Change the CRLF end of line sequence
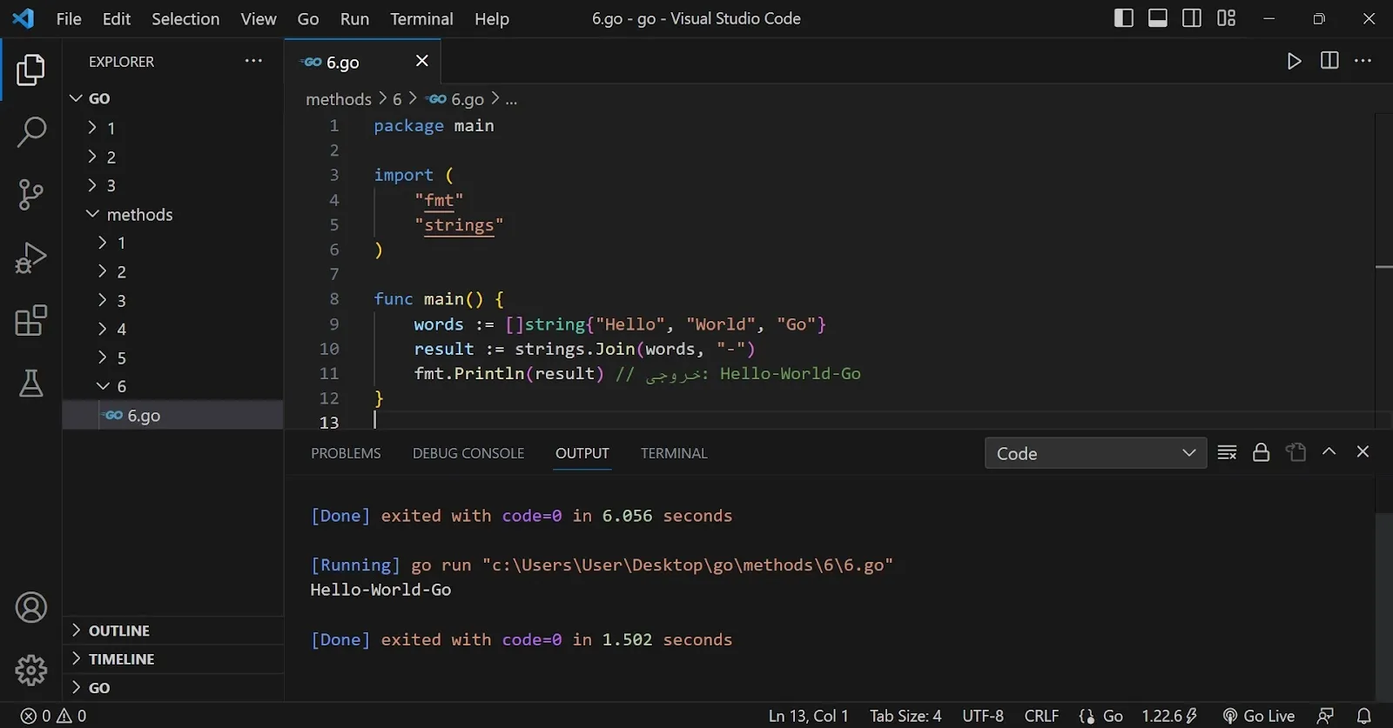 point(1041,716)
